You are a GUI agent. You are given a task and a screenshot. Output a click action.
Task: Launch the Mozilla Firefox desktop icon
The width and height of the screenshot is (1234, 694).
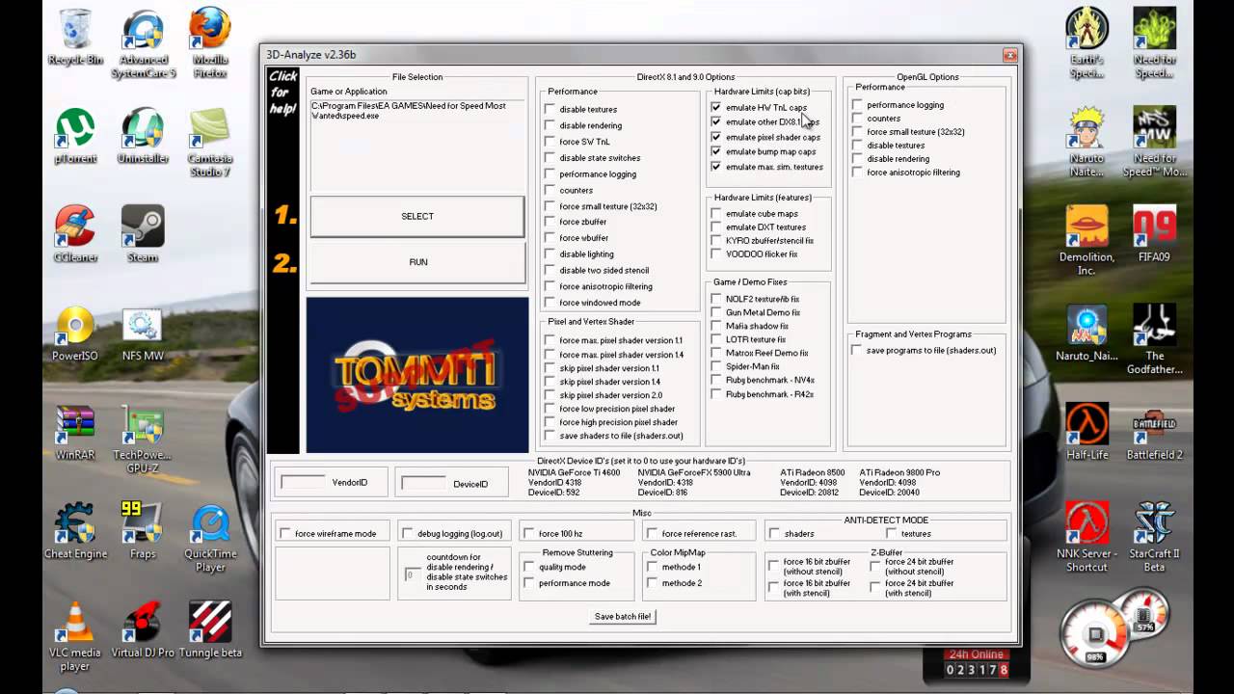210,43
